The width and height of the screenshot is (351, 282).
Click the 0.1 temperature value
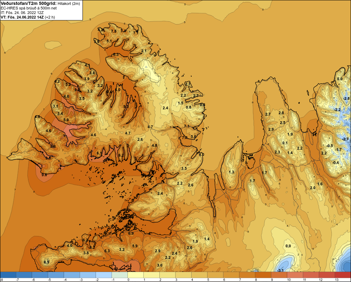click(x=285, y=143)
